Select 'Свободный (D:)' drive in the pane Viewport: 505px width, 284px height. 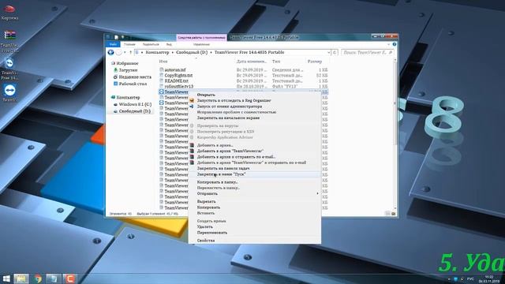coord(134,111)
